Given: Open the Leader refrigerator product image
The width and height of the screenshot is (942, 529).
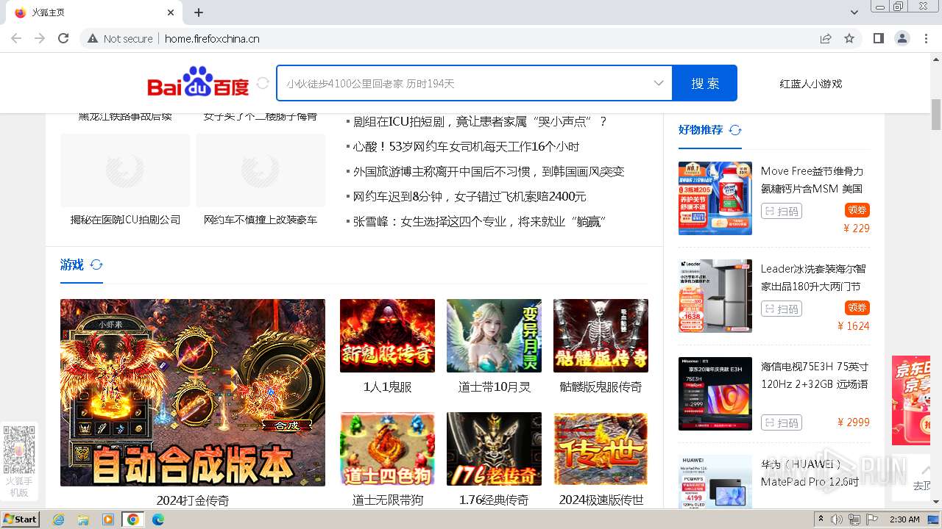Looking at the screenshot, I should coord(715,296).
